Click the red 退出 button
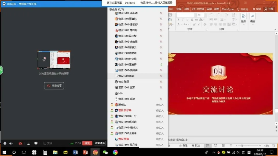The image size is (278, 156). point(87,143)
